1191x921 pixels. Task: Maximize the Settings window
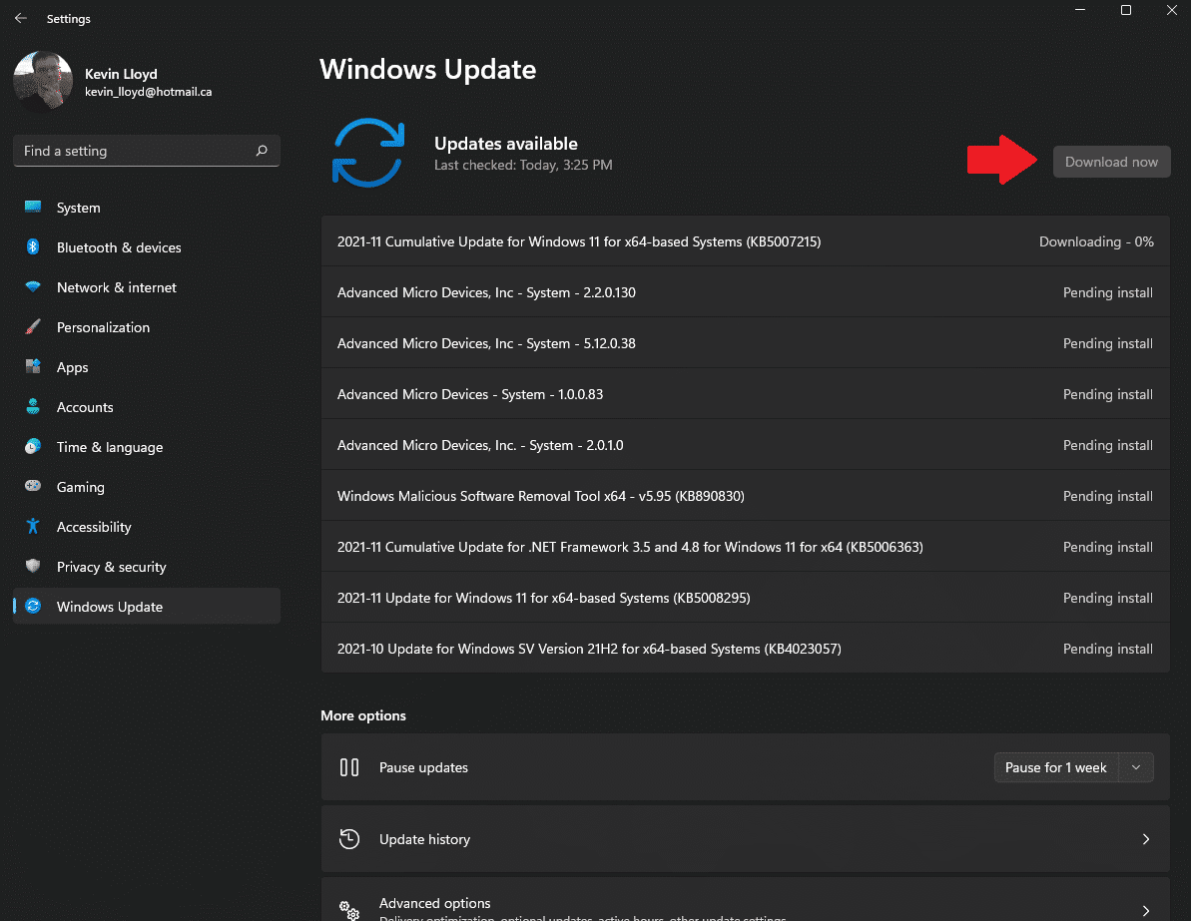click(x=1126, y=10)
